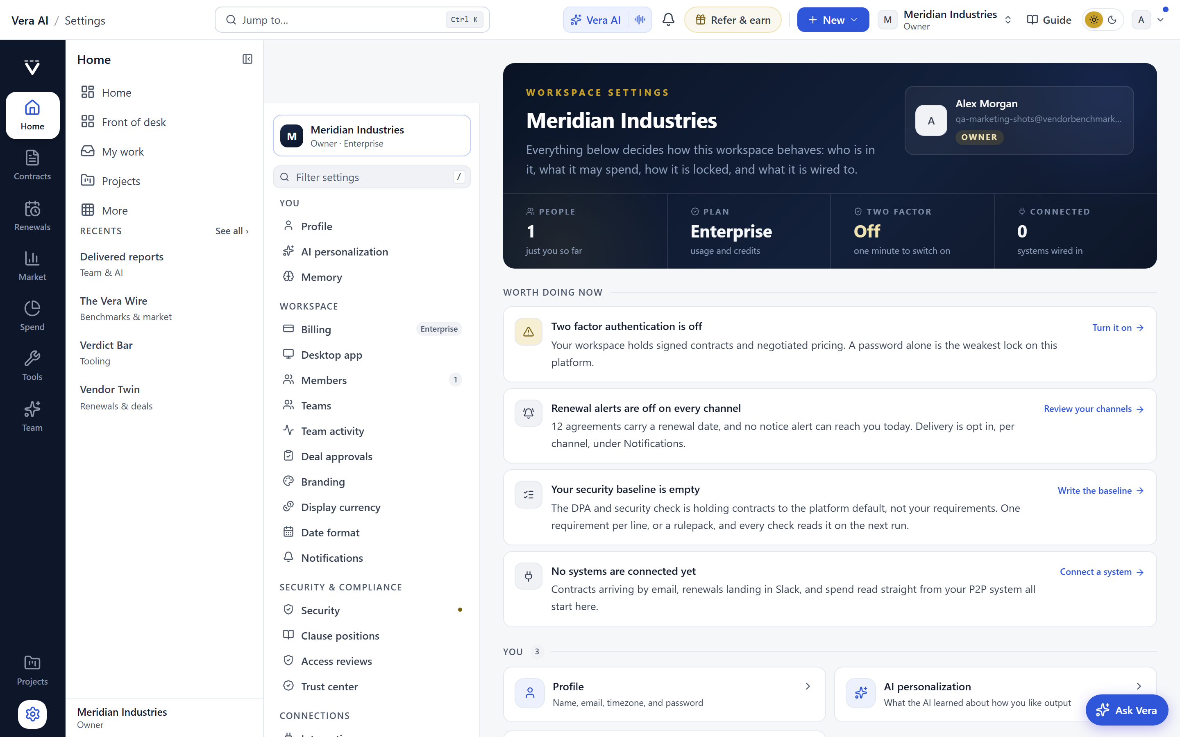The width and height of the screenshot is (1180, 737).
Task: Open Members settings
Action: 372,380
